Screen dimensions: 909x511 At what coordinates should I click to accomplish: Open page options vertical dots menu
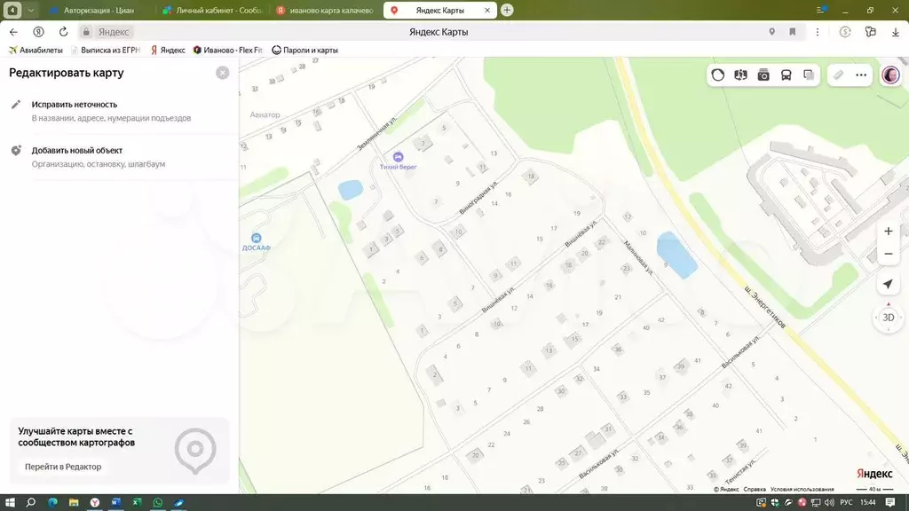point(818,32)
